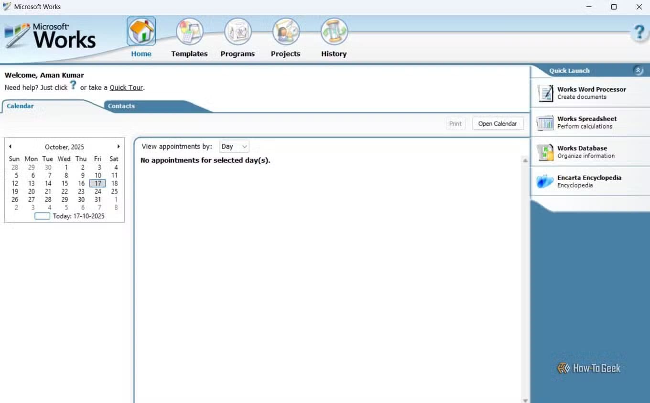Open the Programs section
650x403 pixels.
tap(238, 38)
